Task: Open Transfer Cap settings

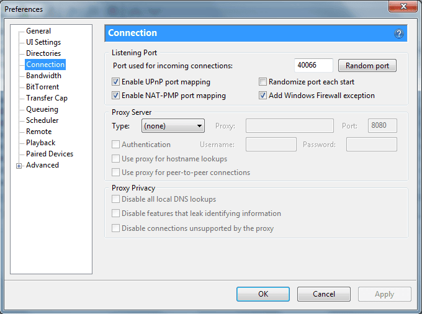Action: click(47, 98)
